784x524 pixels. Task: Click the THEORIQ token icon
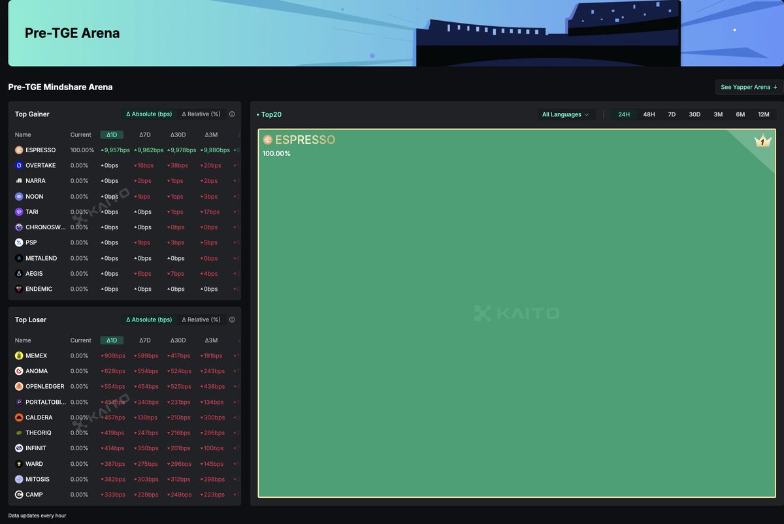(x=19, y=433)
